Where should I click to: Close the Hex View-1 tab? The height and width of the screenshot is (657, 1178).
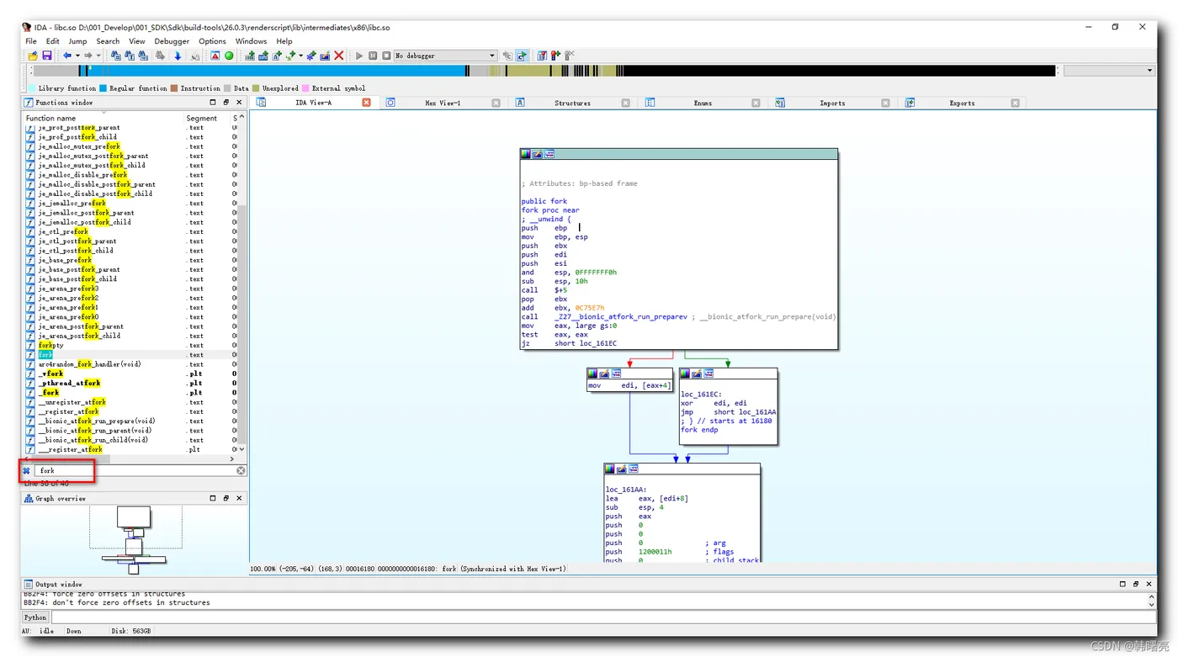point(496,103)
